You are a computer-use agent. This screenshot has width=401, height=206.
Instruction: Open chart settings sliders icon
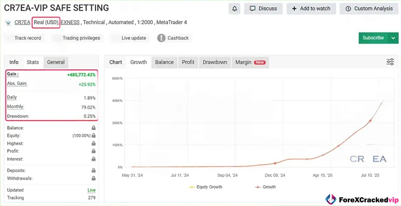(390, 62)
